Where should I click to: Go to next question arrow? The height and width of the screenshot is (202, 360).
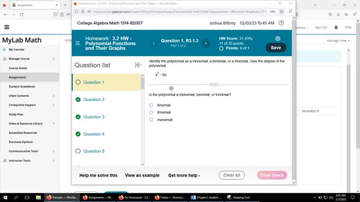point(206,43)
